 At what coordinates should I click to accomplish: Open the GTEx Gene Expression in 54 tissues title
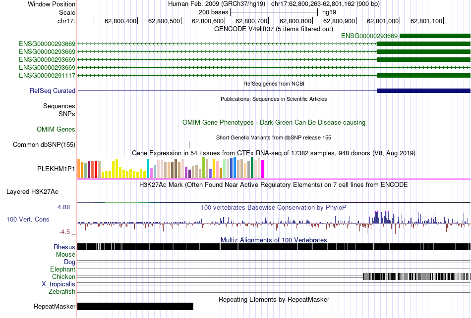[x=274, y=153]
